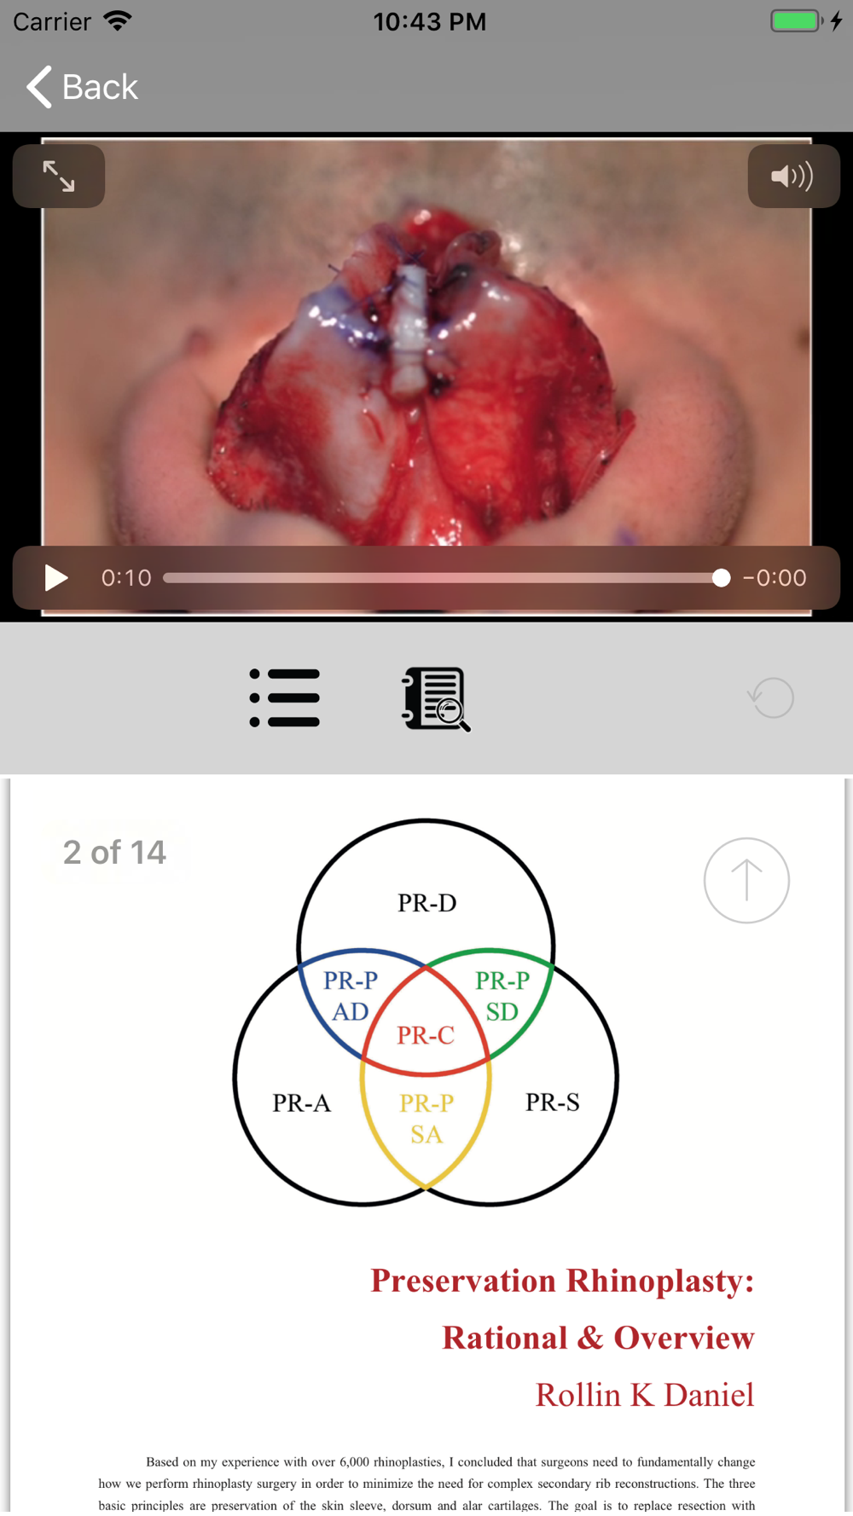Open the chapter list icon
The image size is (853, 1516).
click(x=285, y=698)
